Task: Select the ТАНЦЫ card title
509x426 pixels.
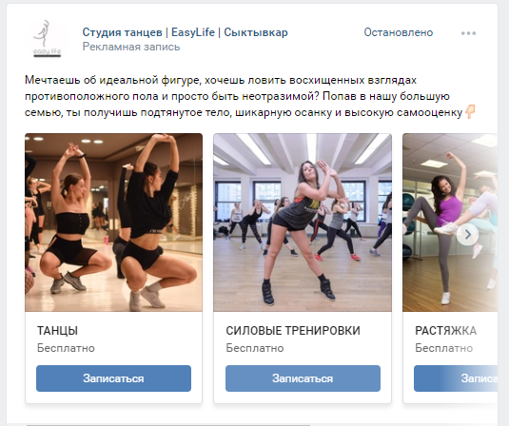Action: (57, 331)
